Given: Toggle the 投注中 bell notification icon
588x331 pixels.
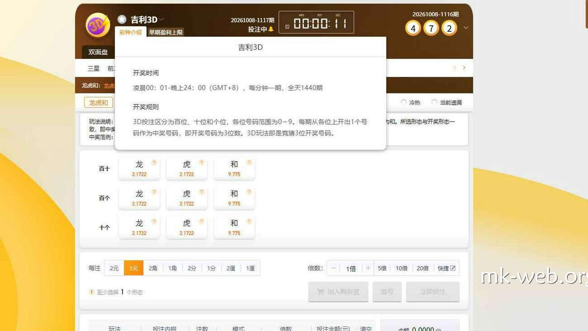Looking at the screenshot, I should tap(271, 29).
